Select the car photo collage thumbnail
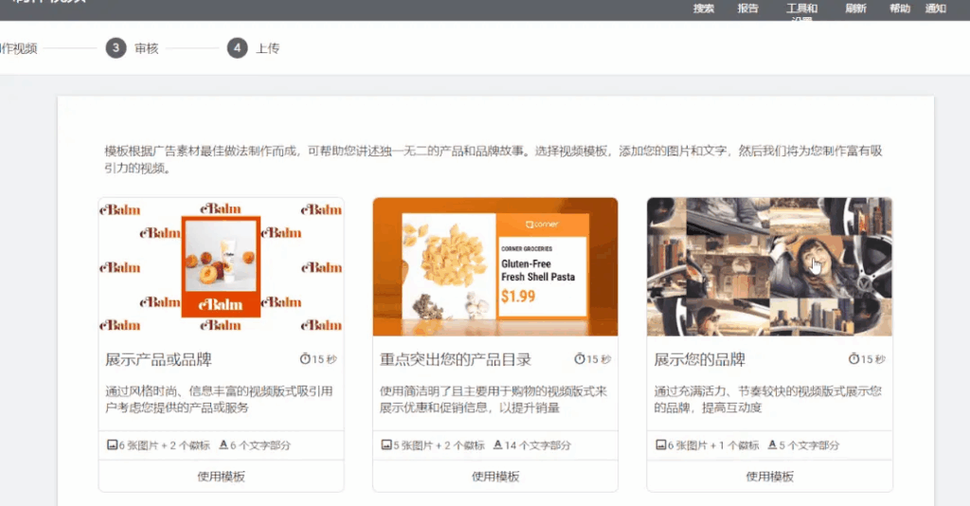The image size is (970, 506). point(769,266)
